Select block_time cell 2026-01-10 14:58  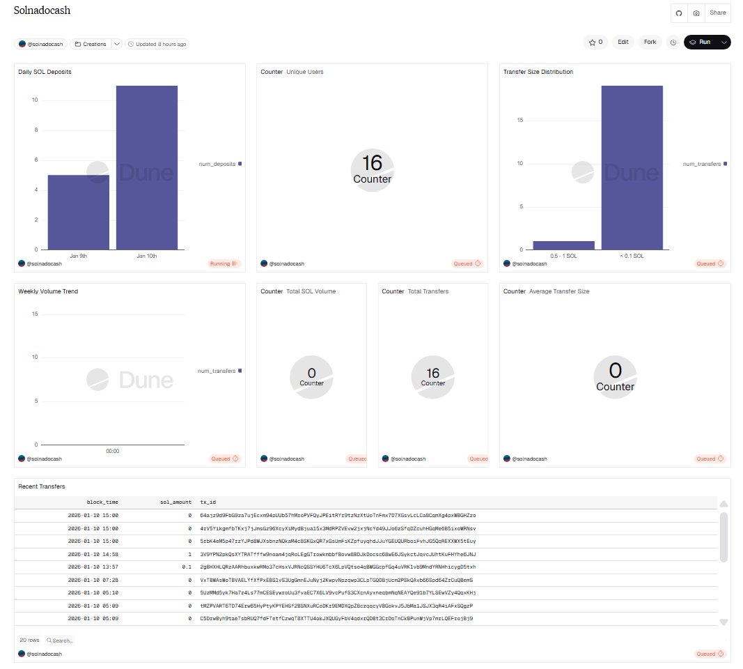pos(93,554)
